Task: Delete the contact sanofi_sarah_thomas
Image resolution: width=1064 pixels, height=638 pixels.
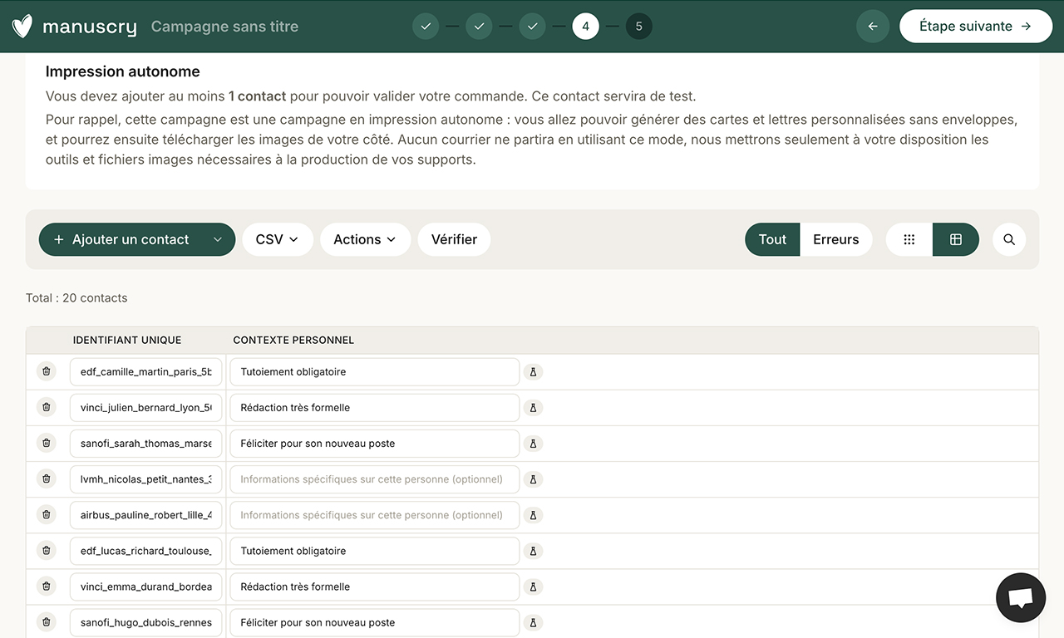Action: [46, 443]
